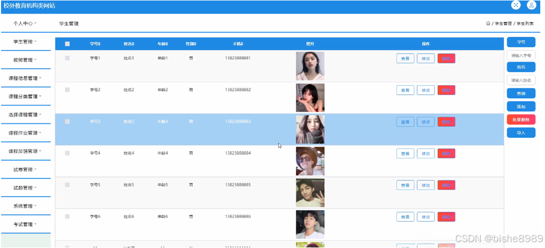545x248 pixels.
Task: Expand the 个人中心 dropdown arrow
Action: [x=35, y=24]
